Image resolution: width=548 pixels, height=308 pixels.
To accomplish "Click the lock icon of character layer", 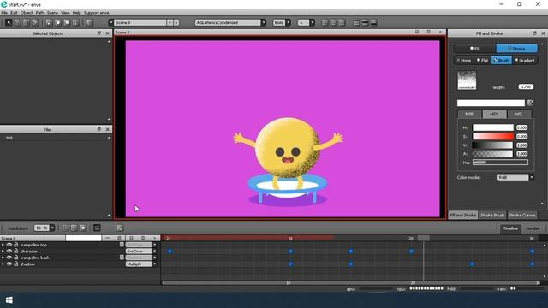I will click(16, 251).
